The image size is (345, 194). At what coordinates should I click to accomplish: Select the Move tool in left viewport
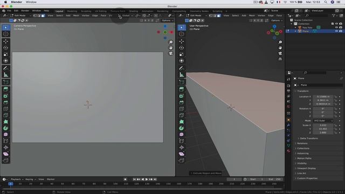click(6, 41)
